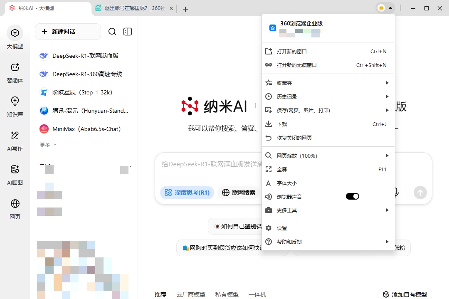Switch to the 云厂商模型 tab
This screenshot has width=449, height=299.
coord(191,294)
